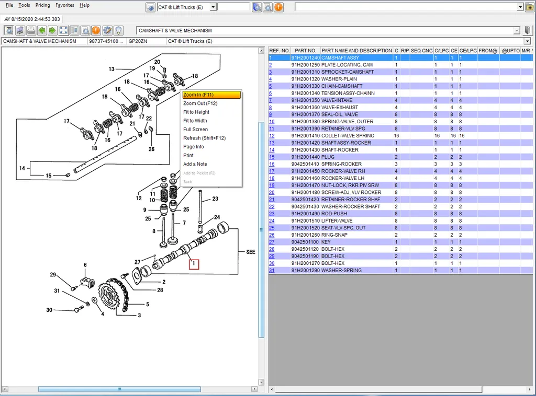
Task: Open ref number 19 link NUT-LOCK
Action: click(272, 185)
